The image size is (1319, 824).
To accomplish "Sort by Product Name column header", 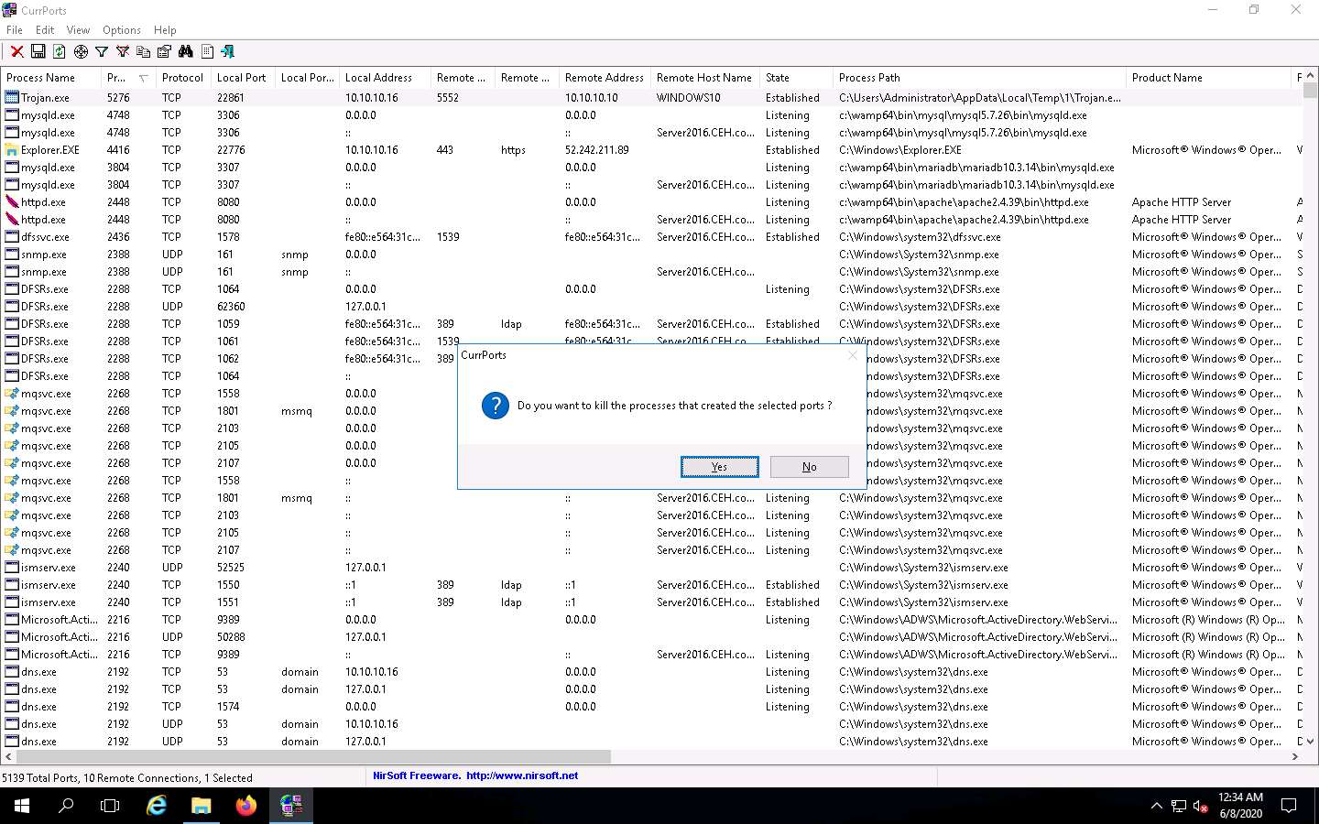I will [x=1209, y=78].
